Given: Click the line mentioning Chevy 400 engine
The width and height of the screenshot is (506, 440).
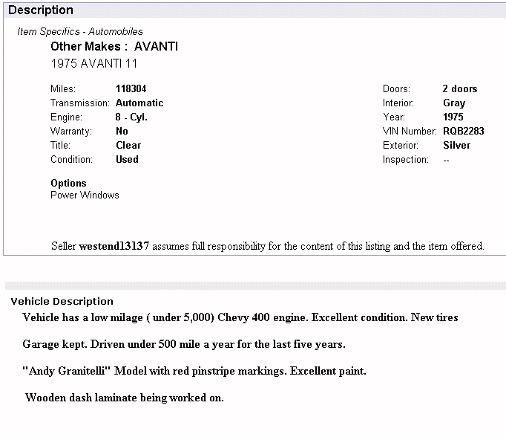Looking at the screenshot, I should coord(240,318).
